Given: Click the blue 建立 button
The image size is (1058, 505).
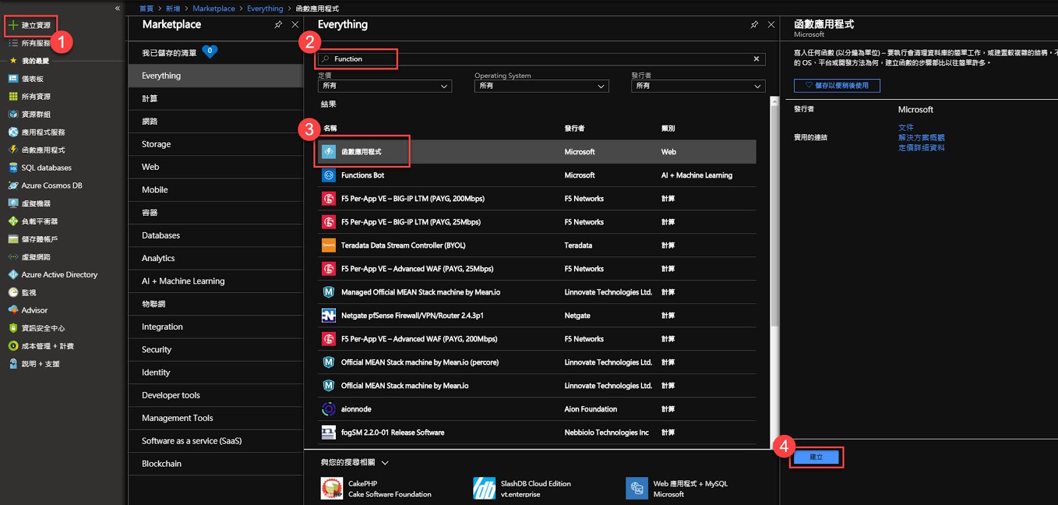Looking at the screenshot, I should click(816, 457).
